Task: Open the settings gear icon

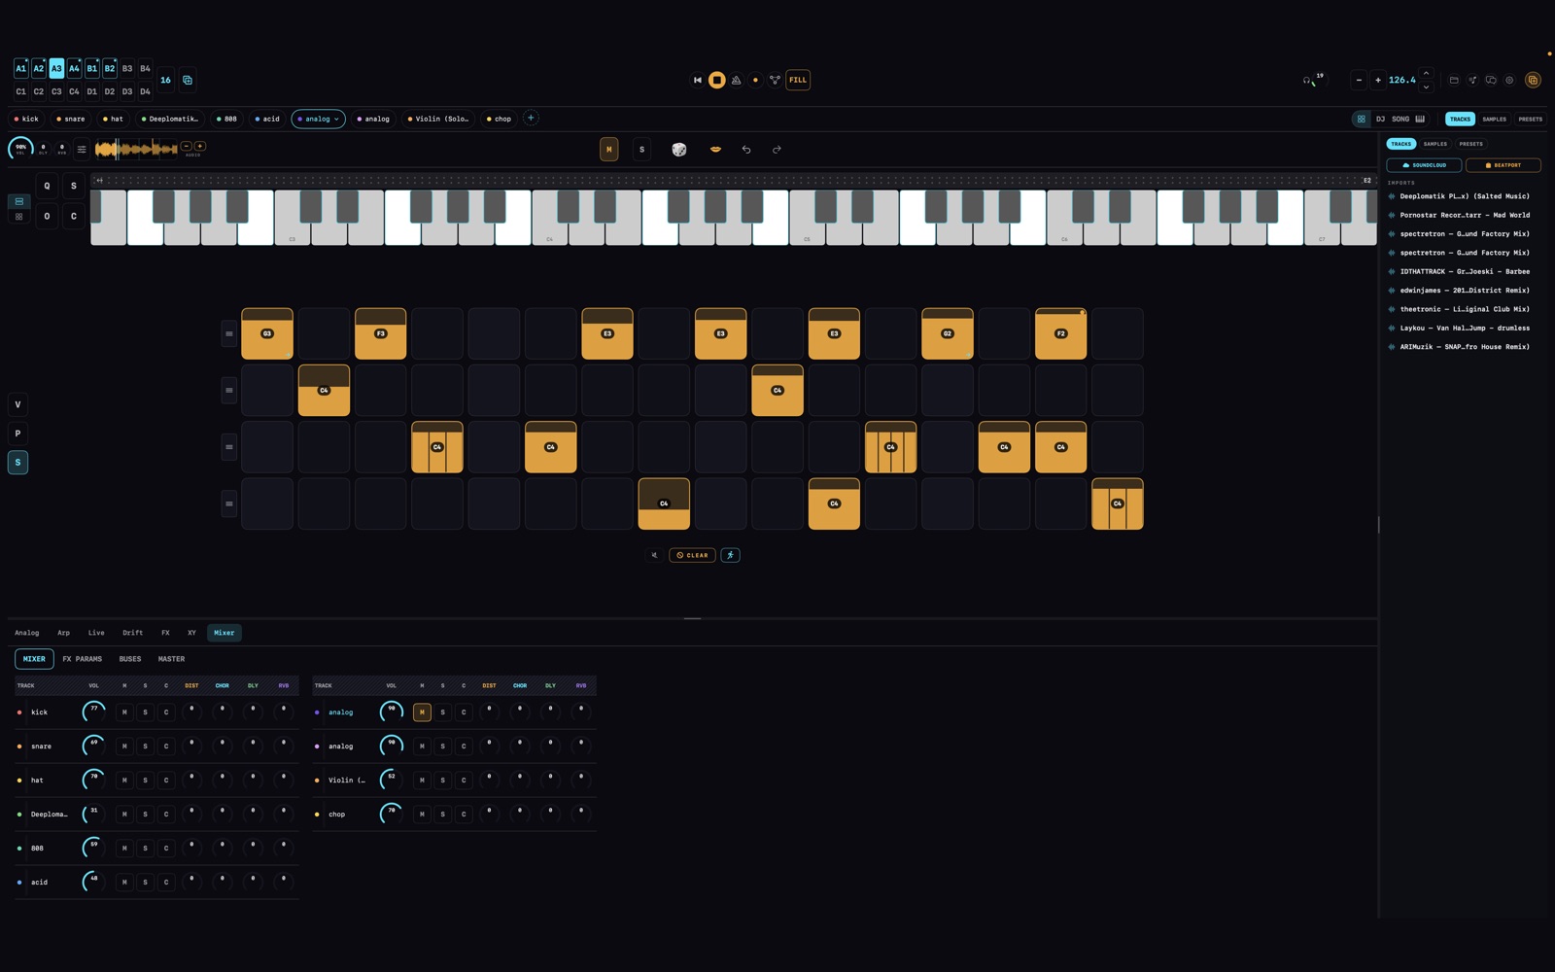Action: click(x=1509, y=81)
